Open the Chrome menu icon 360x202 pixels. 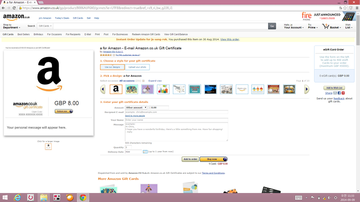click(357, 8)
